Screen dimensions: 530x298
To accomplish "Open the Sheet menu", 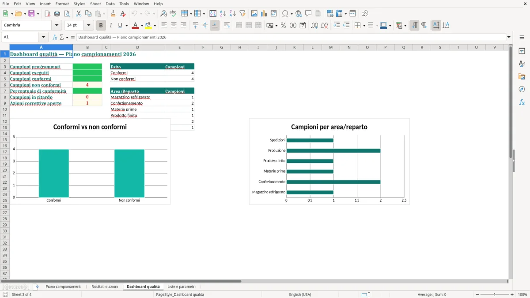I will pyautogui.click(x=95, y=4).
